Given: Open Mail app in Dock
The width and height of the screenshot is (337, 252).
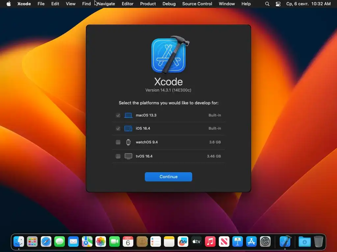Looking at the screenshot, I should pyautogui.click(x=73, y=242).
